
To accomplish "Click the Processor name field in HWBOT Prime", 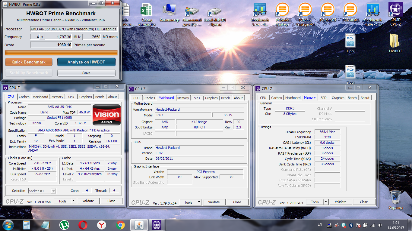I will (x=73, y=29).
